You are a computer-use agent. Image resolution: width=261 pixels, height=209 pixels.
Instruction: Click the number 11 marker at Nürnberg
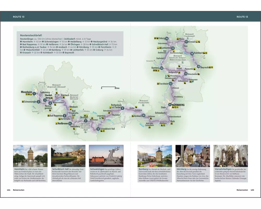[170, 105]
